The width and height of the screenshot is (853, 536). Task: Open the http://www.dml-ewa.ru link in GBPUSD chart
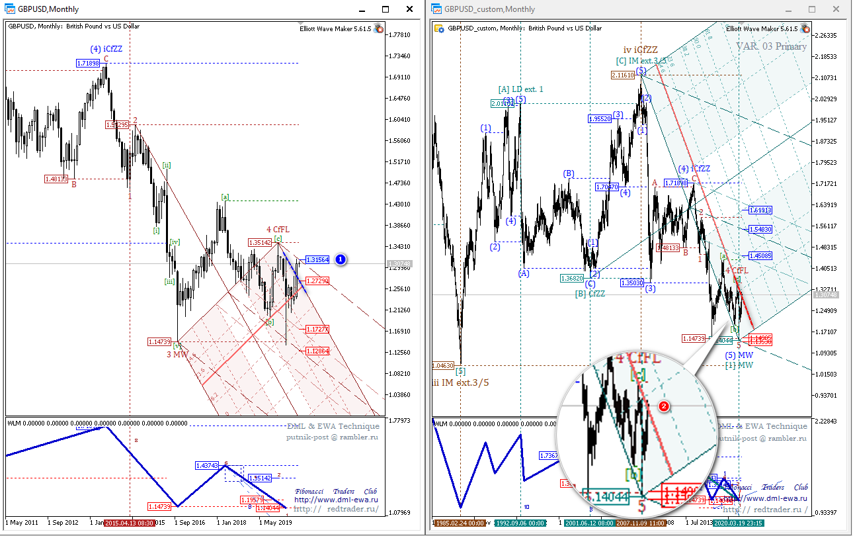coord(336,500)
